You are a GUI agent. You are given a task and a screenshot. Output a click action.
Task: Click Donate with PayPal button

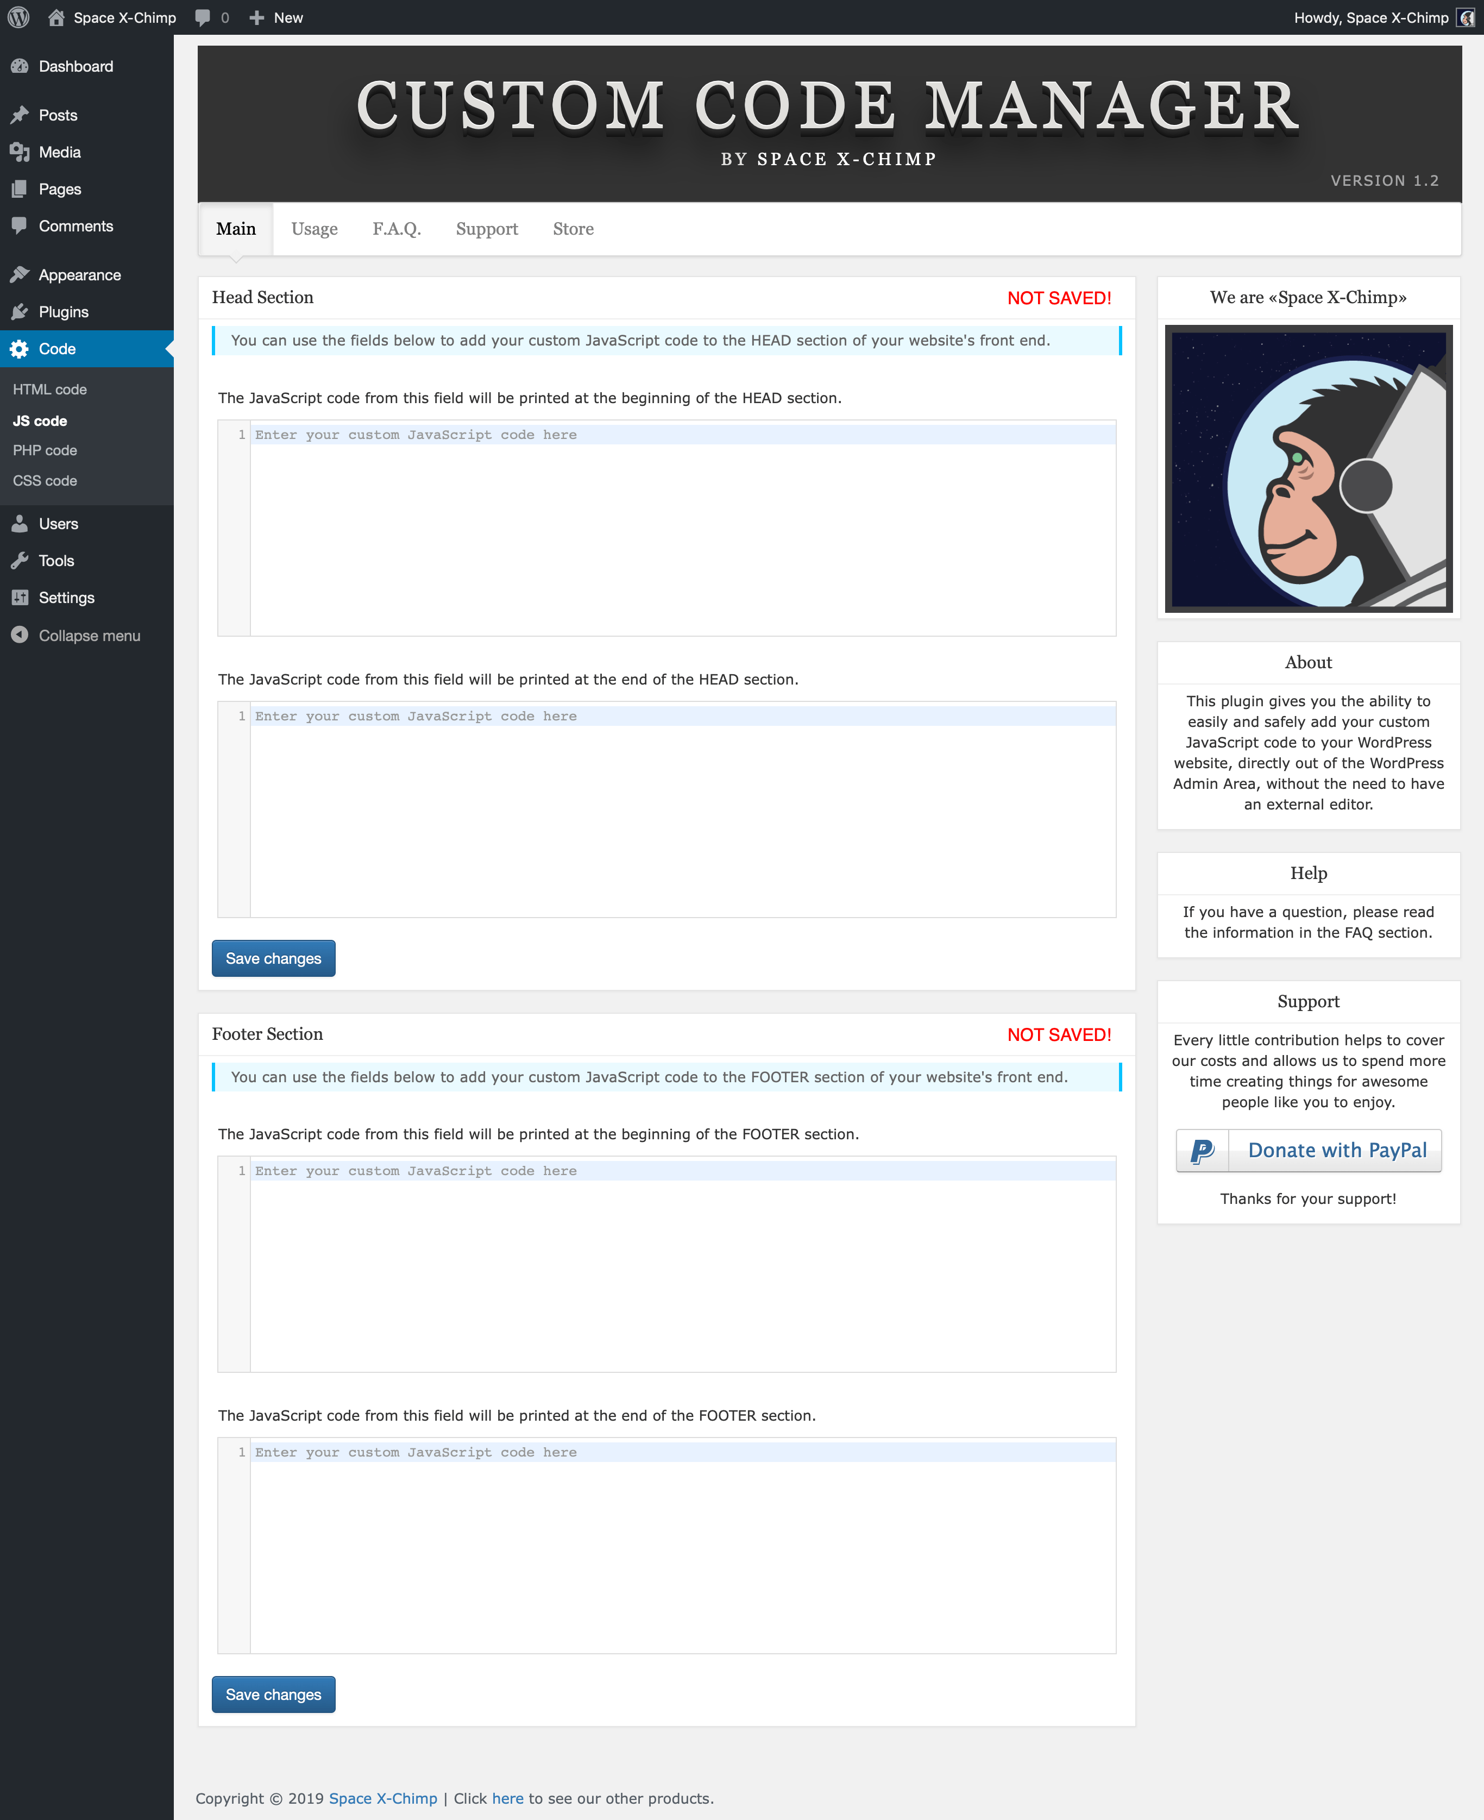(1309, 1151)
